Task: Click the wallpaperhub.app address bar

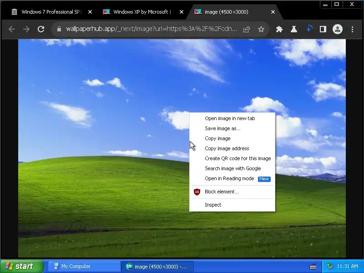Action: coord(152,29)
